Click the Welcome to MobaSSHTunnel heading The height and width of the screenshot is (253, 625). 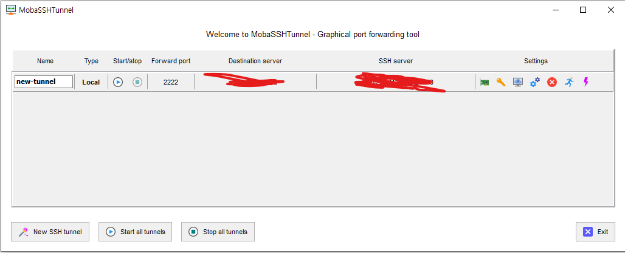click(313, 34)
